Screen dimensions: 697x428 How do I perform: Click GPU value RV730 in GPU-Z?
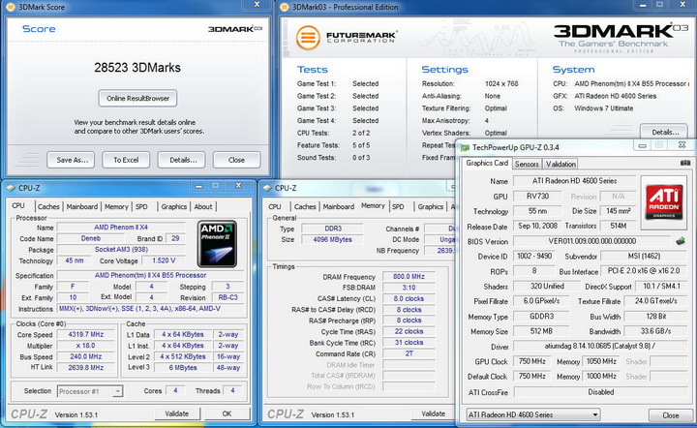[537, 196]
